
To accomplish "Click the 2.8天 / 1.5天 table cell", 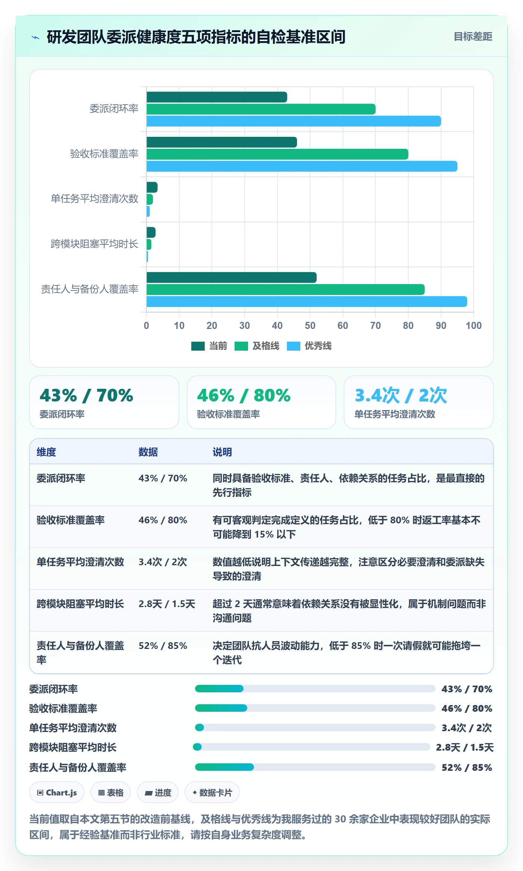I will pos(167,604).
